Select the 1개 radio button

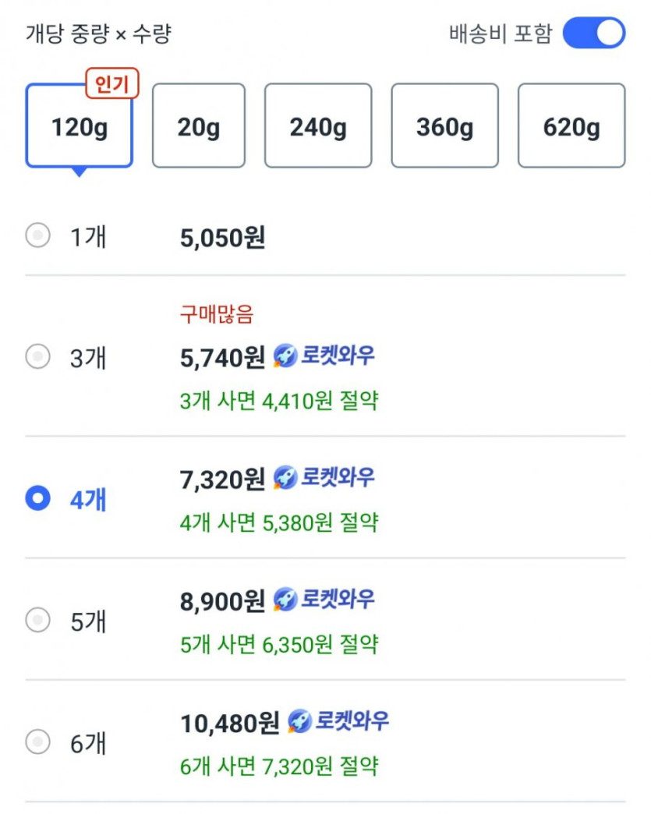[x=37, y=235]
